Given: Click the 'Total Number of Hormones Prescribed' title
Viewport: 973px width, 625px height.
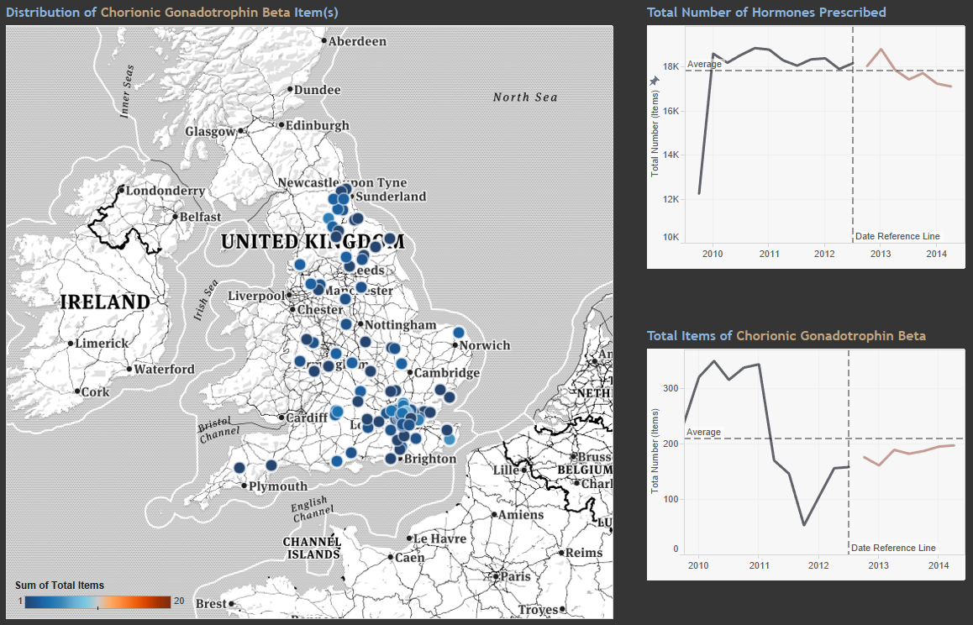Looking at the screenshot, I should pyautogui.click(x=766, y=13).
